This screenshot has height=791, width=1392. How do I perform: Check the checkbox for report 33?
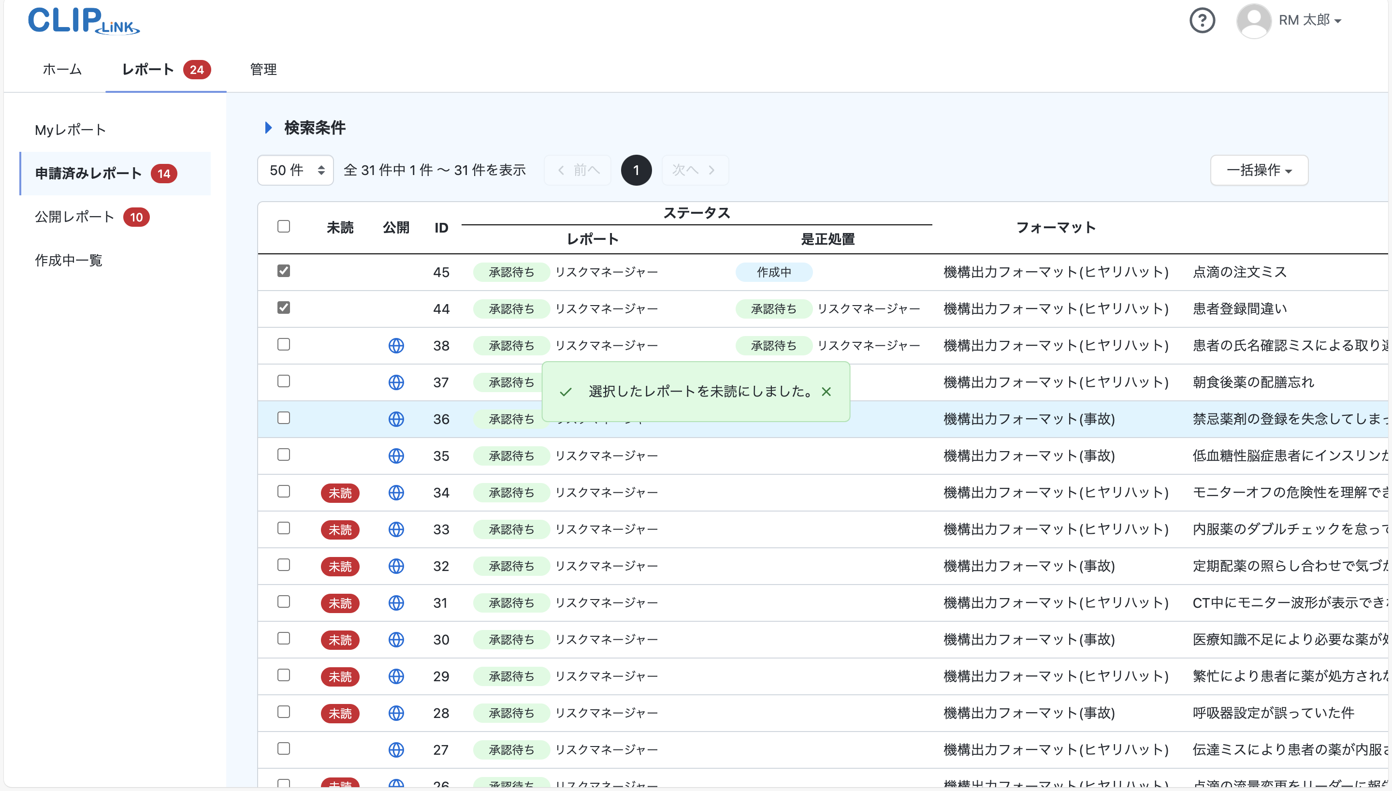283,529
